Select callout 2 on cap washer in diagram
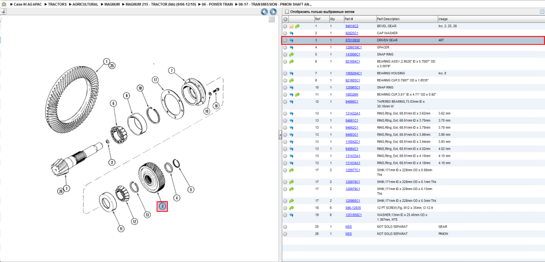Viewport: 545px width, 262px height. (112, 162)
